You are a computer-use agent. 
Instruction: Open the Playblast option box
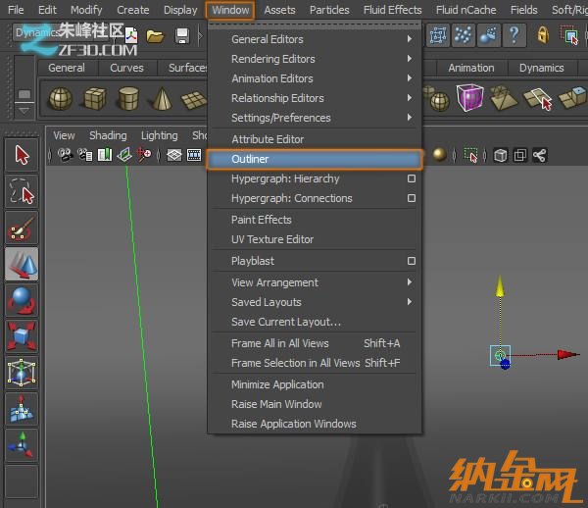(x=412, y=261)
